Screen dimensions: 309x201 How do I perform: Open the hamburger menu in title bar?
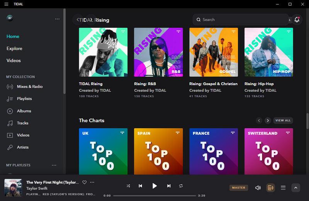point(6,4)
